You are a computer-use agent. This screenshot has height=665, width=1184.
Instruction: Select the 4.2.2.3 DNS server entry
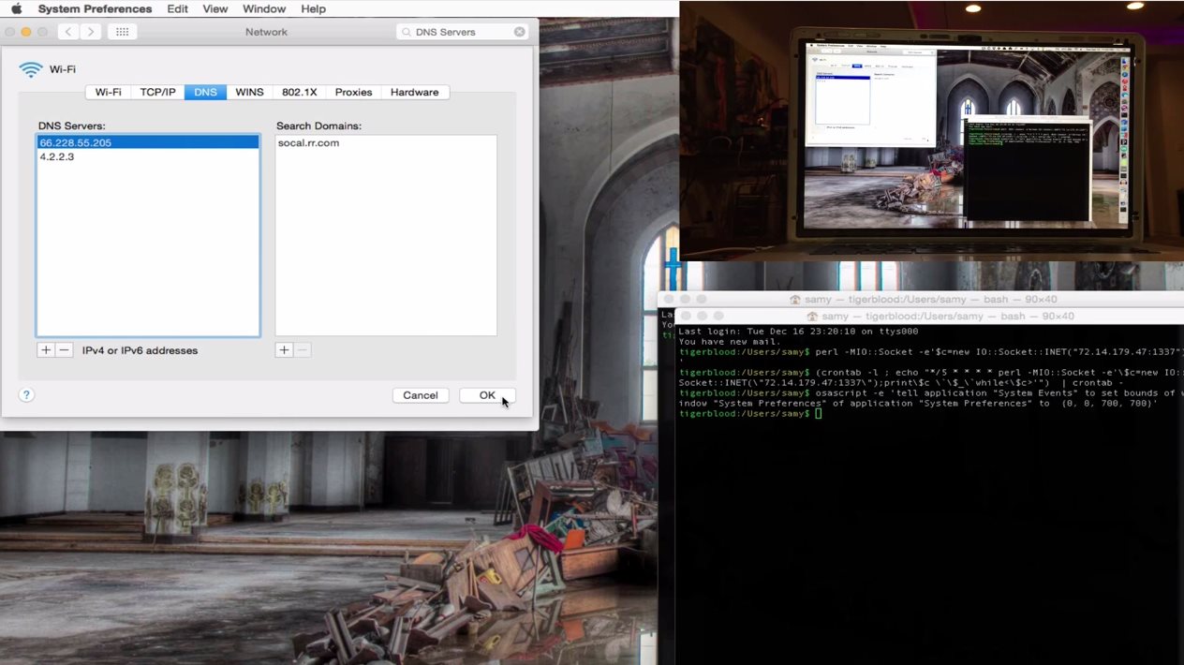(57, 157)
